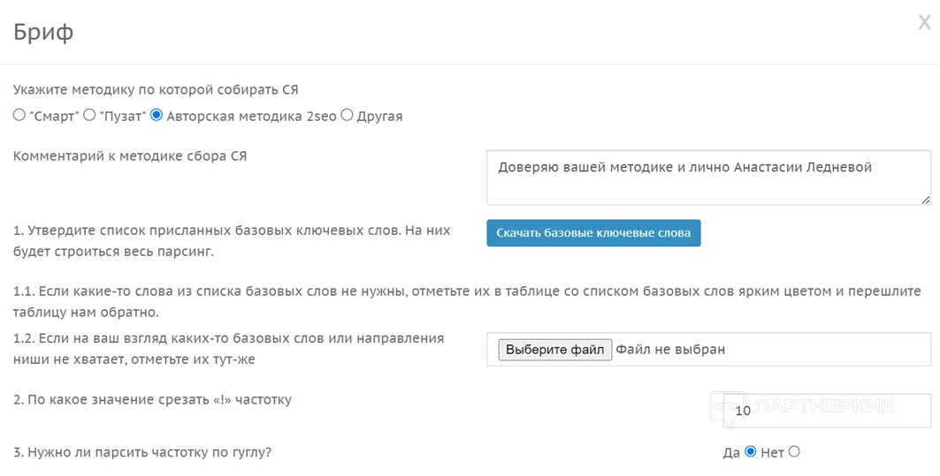Select Да for Google frequency parsing
Viewport: 940px width, 476px height.
coord(751,452)
